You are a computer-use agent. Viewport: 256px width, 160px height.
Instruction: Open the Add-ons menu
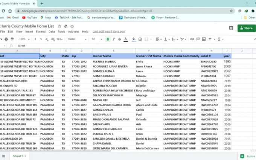[x=73, y=32]
